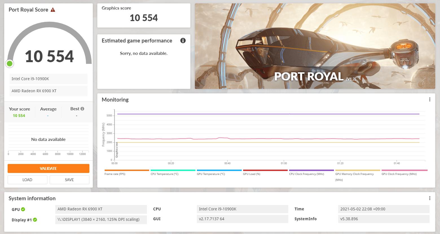The height and width of the screenshot is (234, 440).
Task: Click the Graphics score value 10 554
Action: (x=144, y=18)
